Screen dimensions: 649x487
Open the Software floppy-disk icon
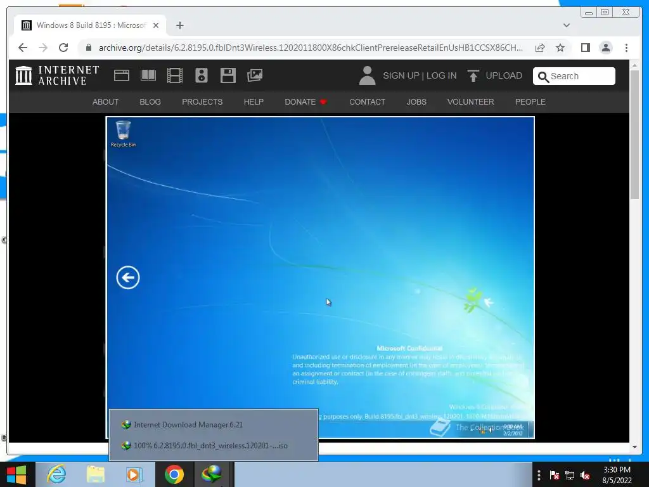[228, 75]
